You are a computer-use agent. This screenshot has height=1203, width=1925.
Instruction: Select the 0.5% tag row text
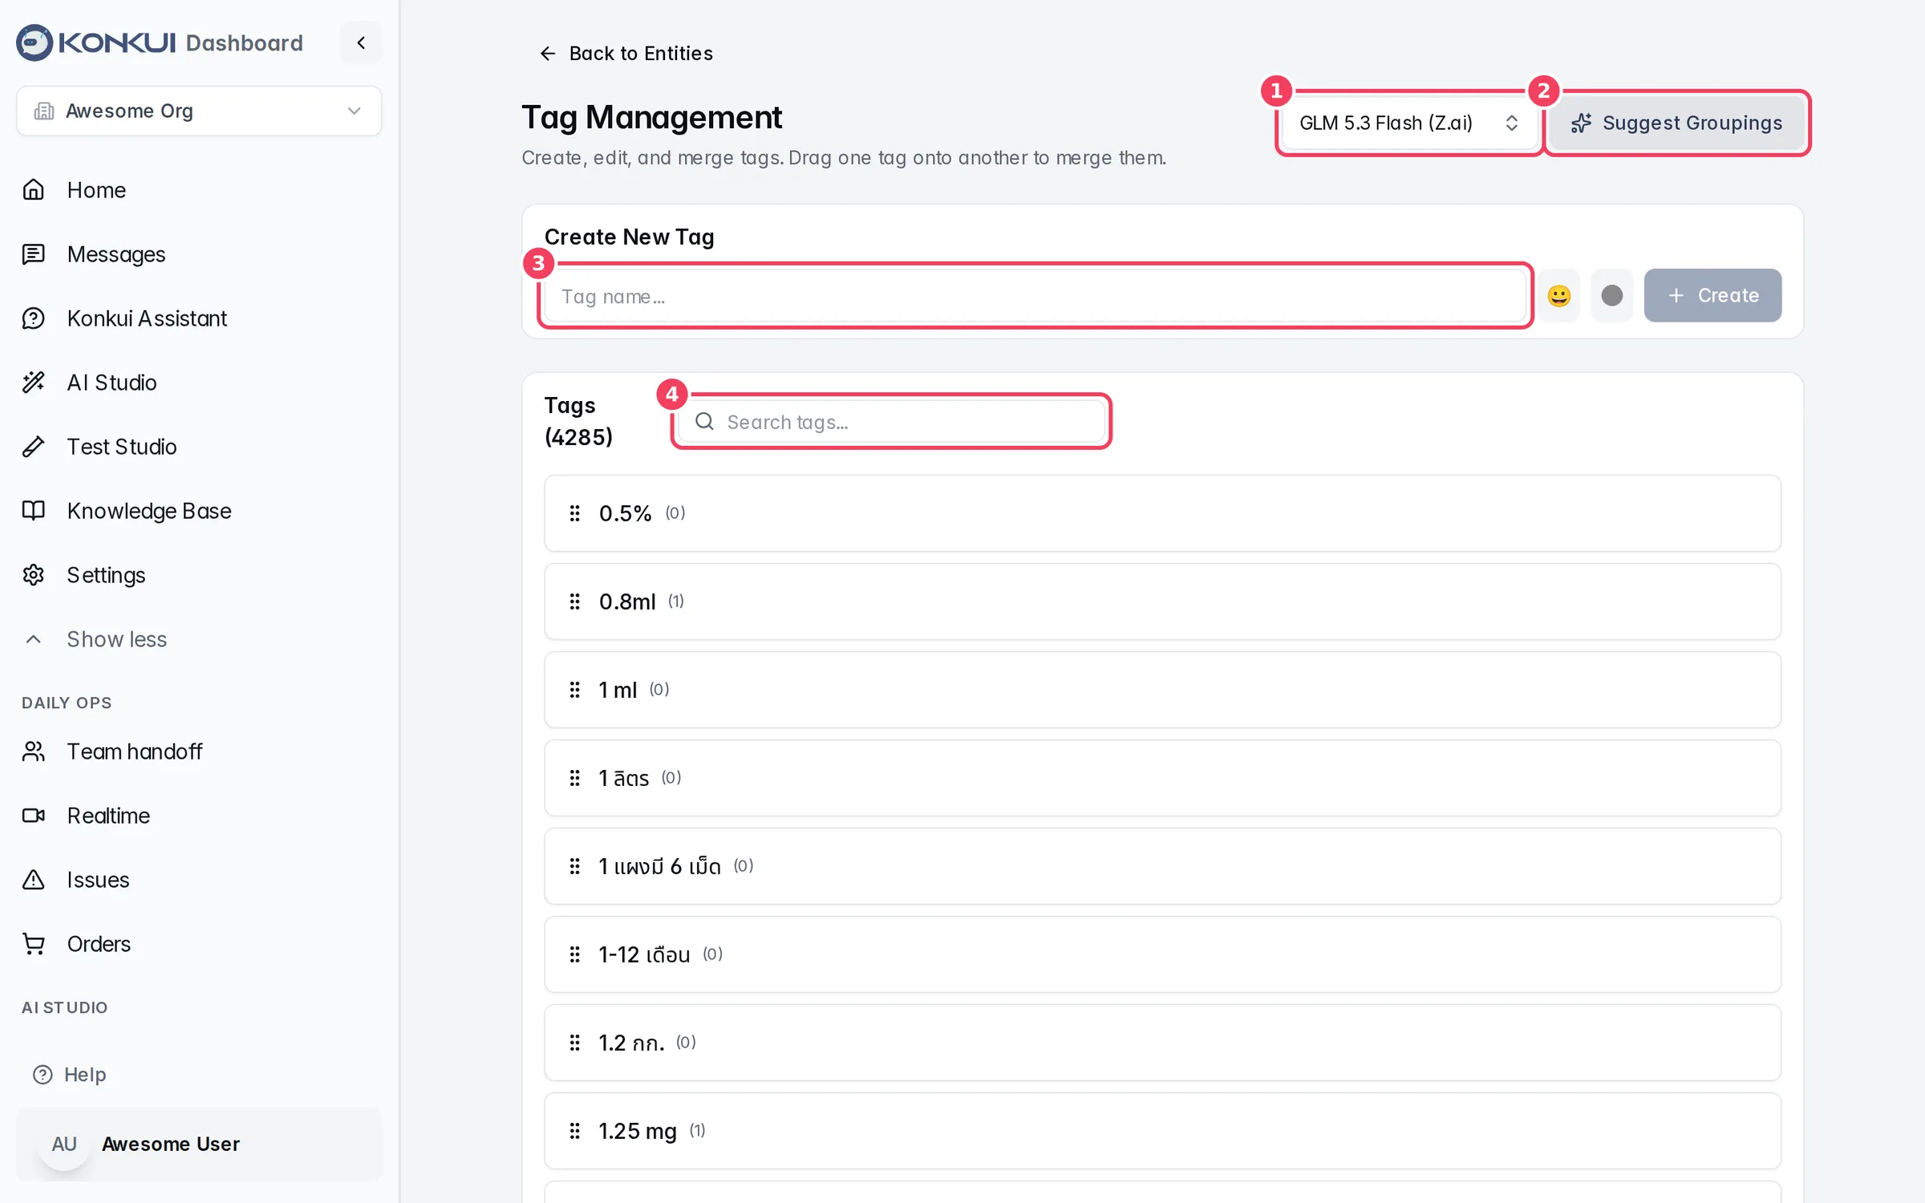625,513
